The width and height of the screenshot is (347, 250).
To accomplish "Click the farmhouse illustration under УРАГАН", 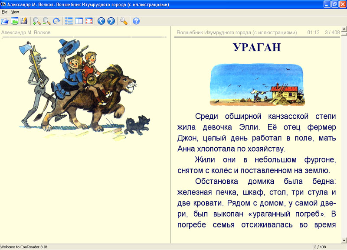I will click(257, 84).
